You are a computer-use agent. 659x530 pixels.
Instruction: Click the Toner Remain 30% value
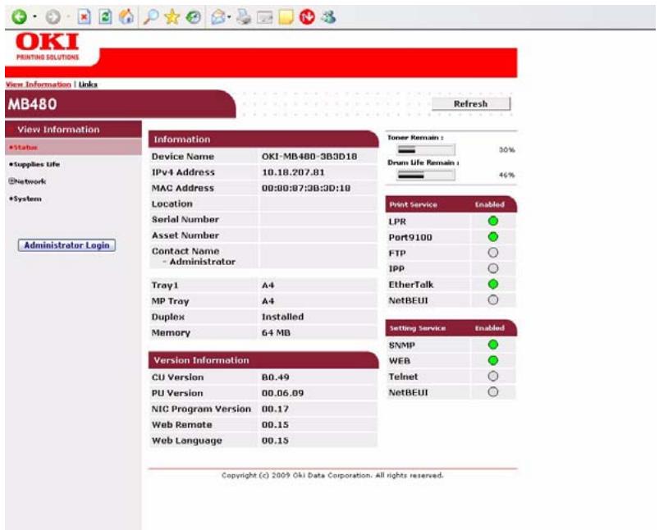click(506, 150)
